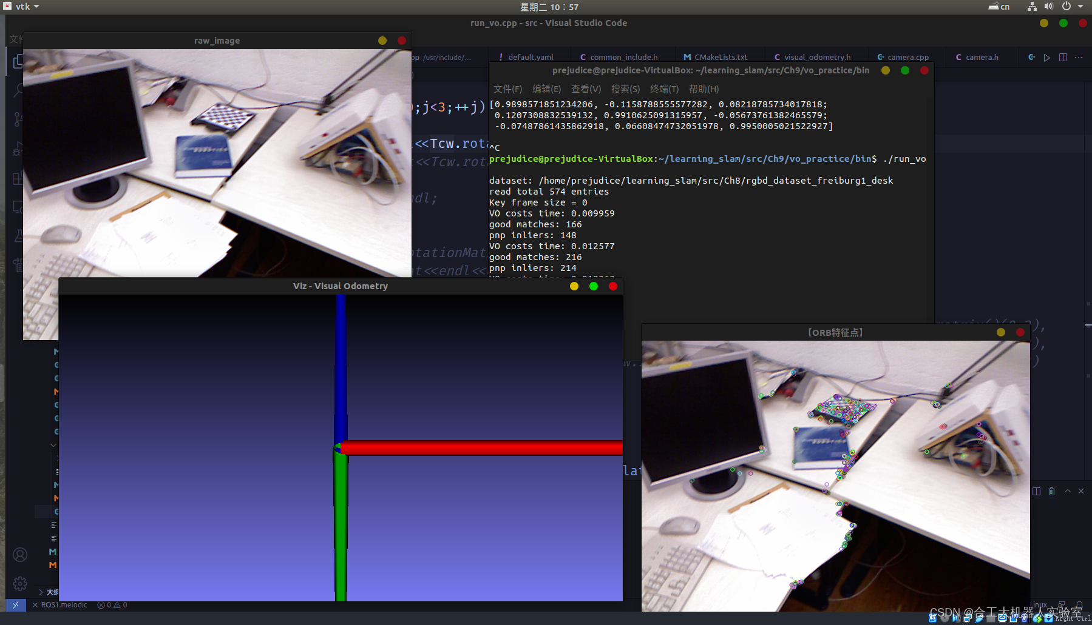The image size is (1092, 625).
Task: Minimize the Viz - Visual Odometry window
Action: click(x=574, y=286)
